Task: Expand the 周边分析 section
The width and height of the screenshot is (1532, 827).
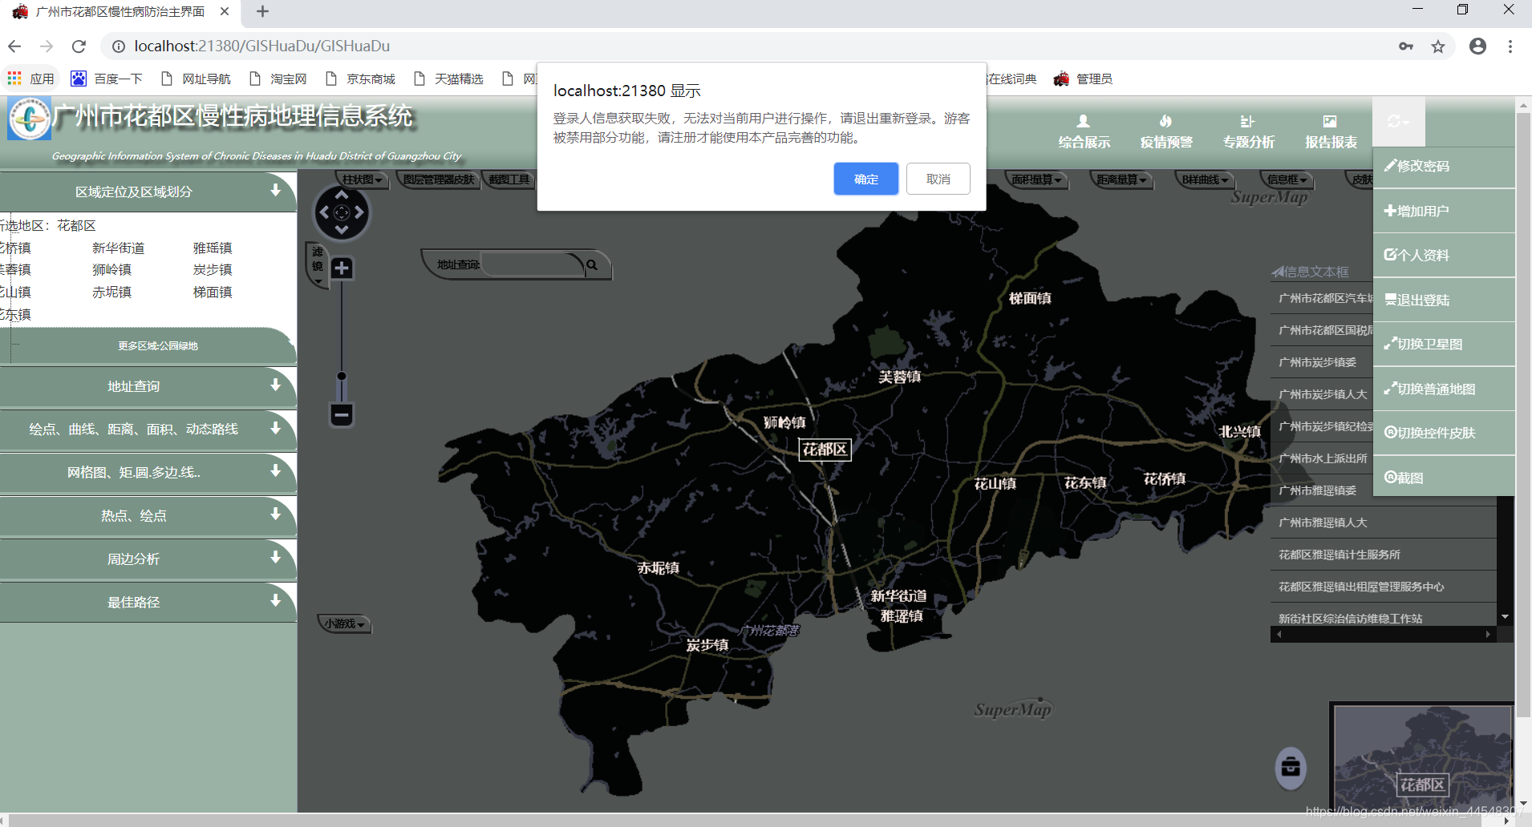Action: [148, 559]
